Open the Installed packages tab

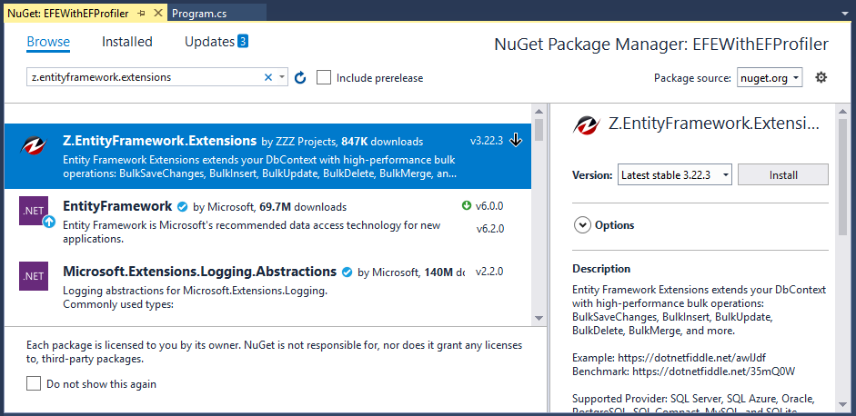coord(127,42)
